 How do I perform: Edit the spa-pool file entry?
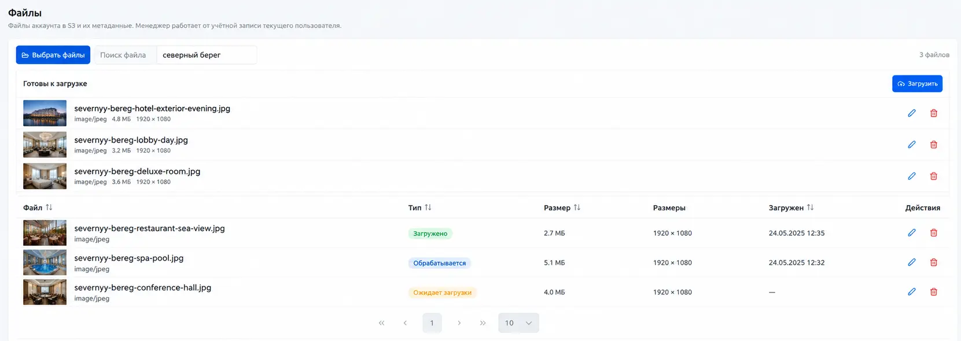tap(912, 262)
